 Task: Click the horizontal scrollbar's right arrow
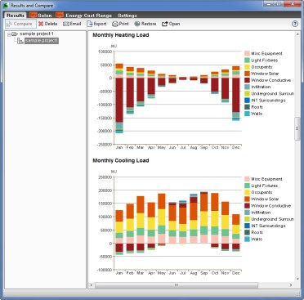coord(291,285)
